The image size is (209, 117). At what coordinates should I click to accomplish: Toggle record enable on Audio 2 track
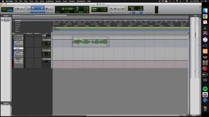tap(15, 50)
